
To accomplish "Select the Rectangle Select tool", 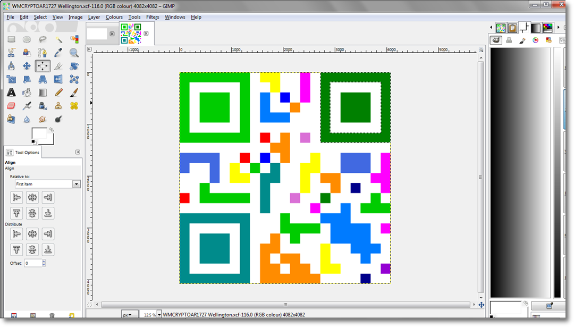I will click(11, 39).
